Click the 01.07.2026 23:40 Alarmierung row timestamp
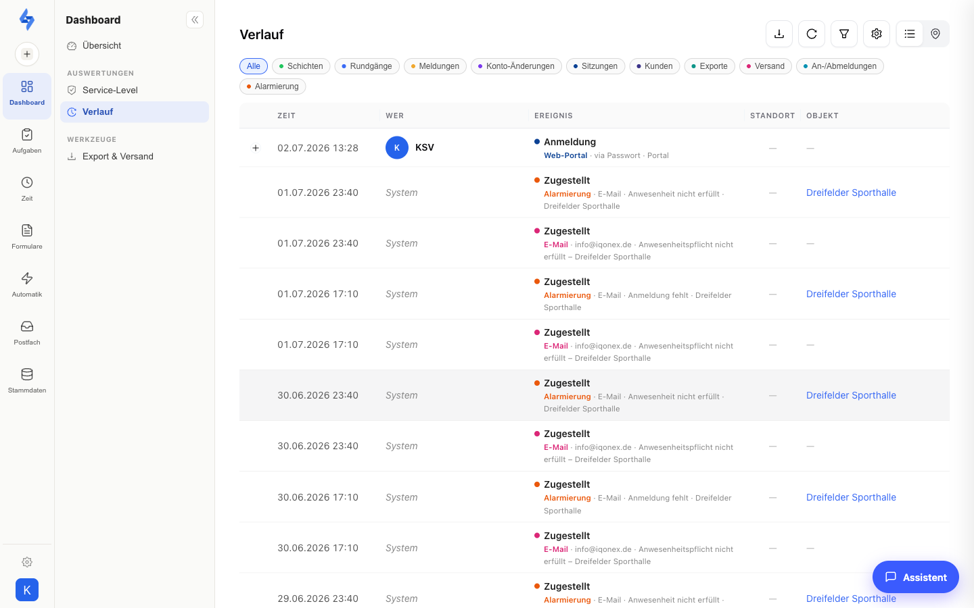974x608 pixels. [318, 193]
